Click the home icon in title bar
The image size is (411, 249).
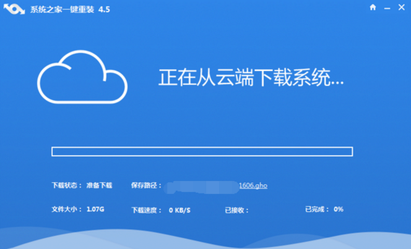[373, 8]
